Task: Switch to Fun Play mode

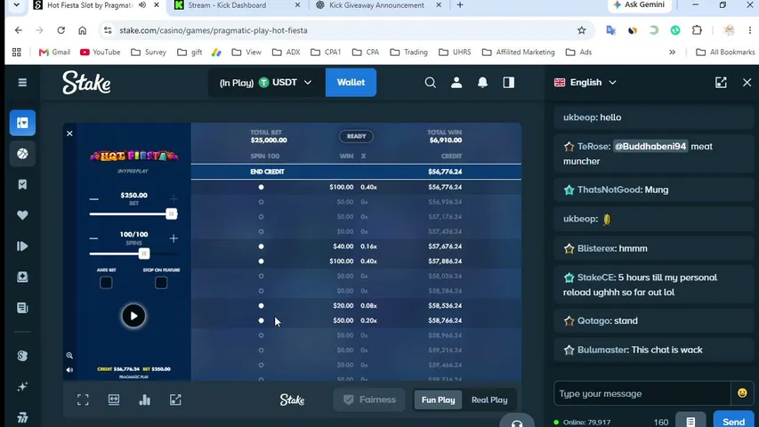Action: click(438, 400)
